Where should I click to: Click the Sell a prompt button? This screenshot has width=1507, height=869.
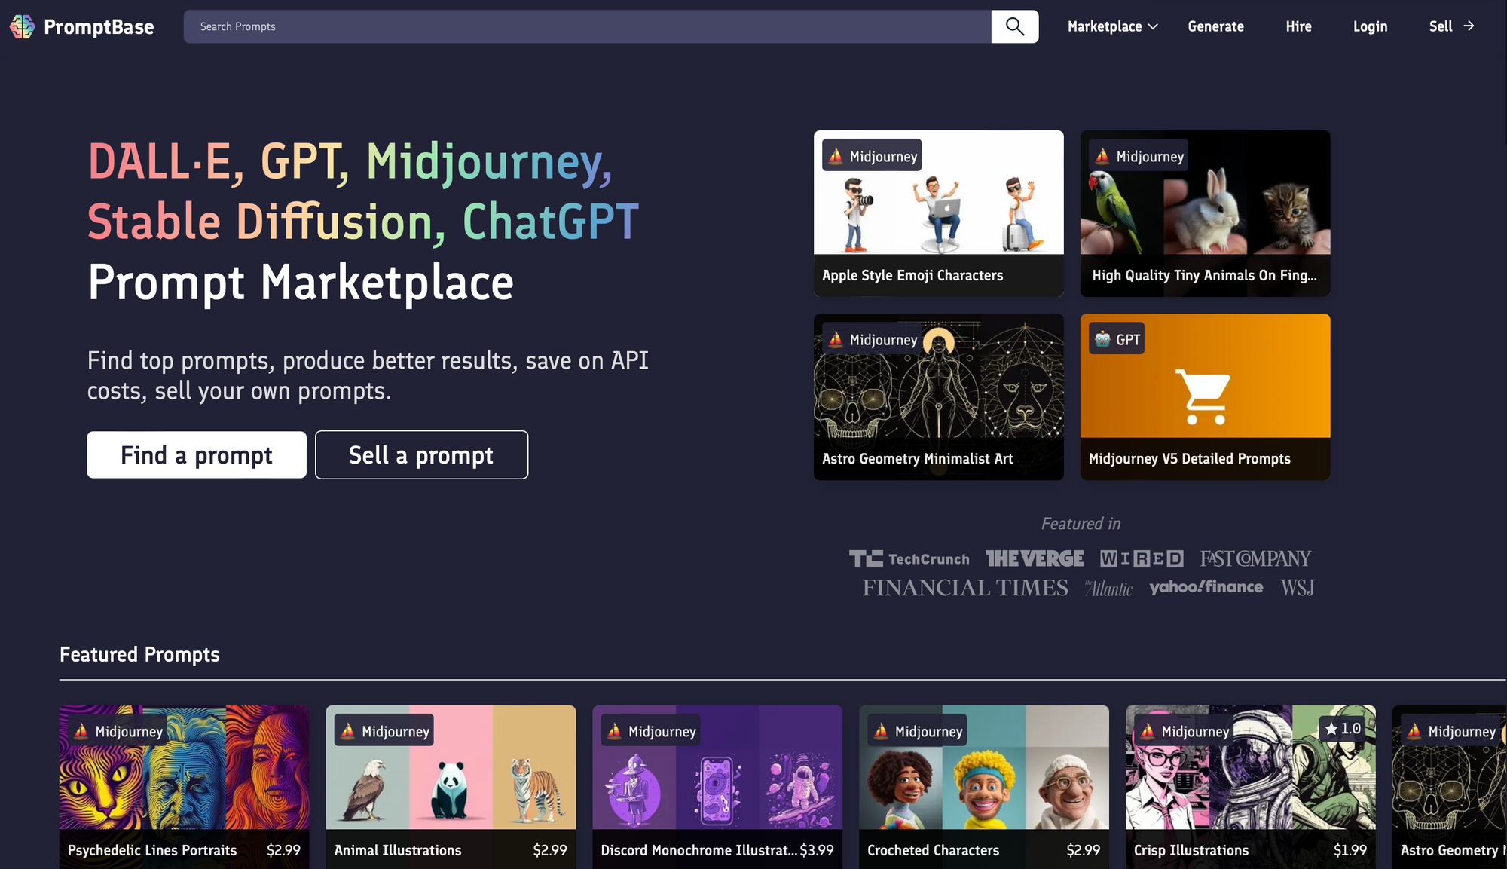(420, 454)
